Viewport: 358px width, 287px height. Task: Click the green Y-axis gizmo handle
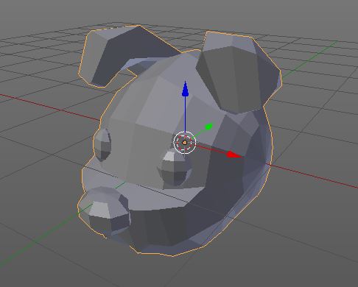click(x=208, y=127)
